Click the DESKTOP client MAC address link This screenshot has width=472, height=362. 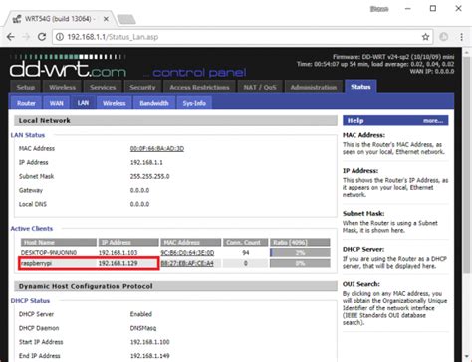coord(187,253)
